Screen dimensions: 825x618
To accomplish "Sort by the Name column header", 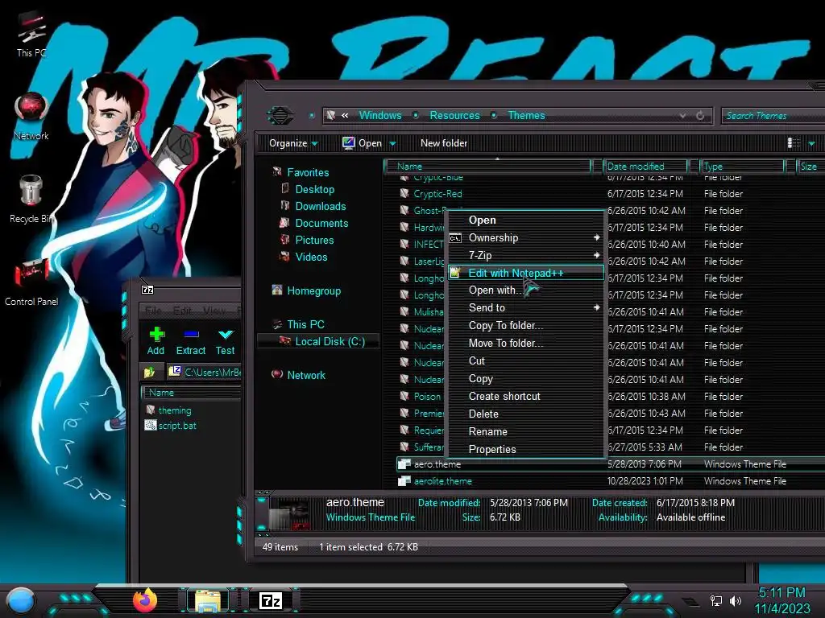I will pyautogui.click(x=489, y=166).
